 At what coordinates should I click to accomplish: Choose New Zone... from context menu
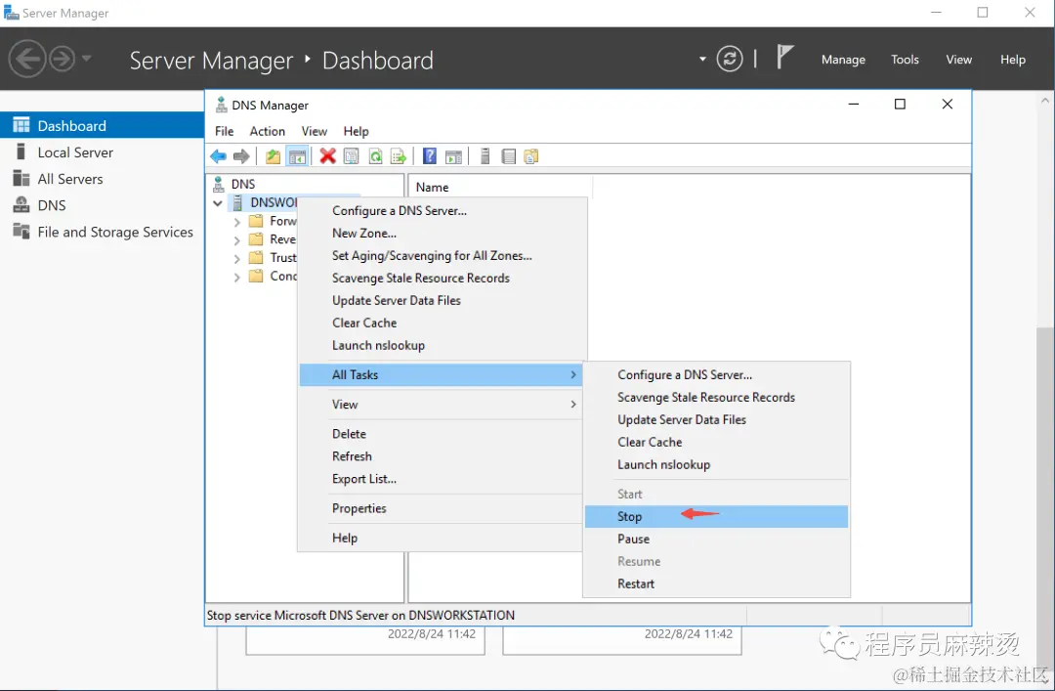click(x=443, y=233)
